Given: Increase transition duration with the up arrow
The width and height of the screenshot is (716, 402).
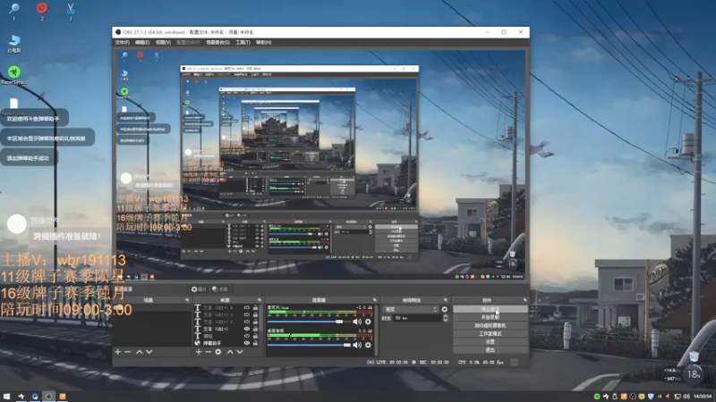Looking at the screenshot, I should (446, 316).
